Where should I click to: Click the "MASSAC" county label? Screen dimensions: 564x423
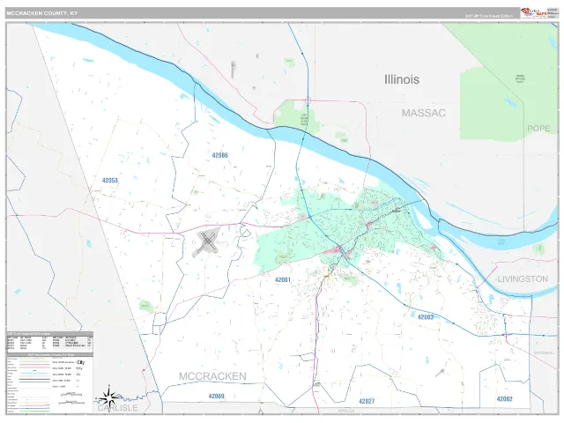424,113
